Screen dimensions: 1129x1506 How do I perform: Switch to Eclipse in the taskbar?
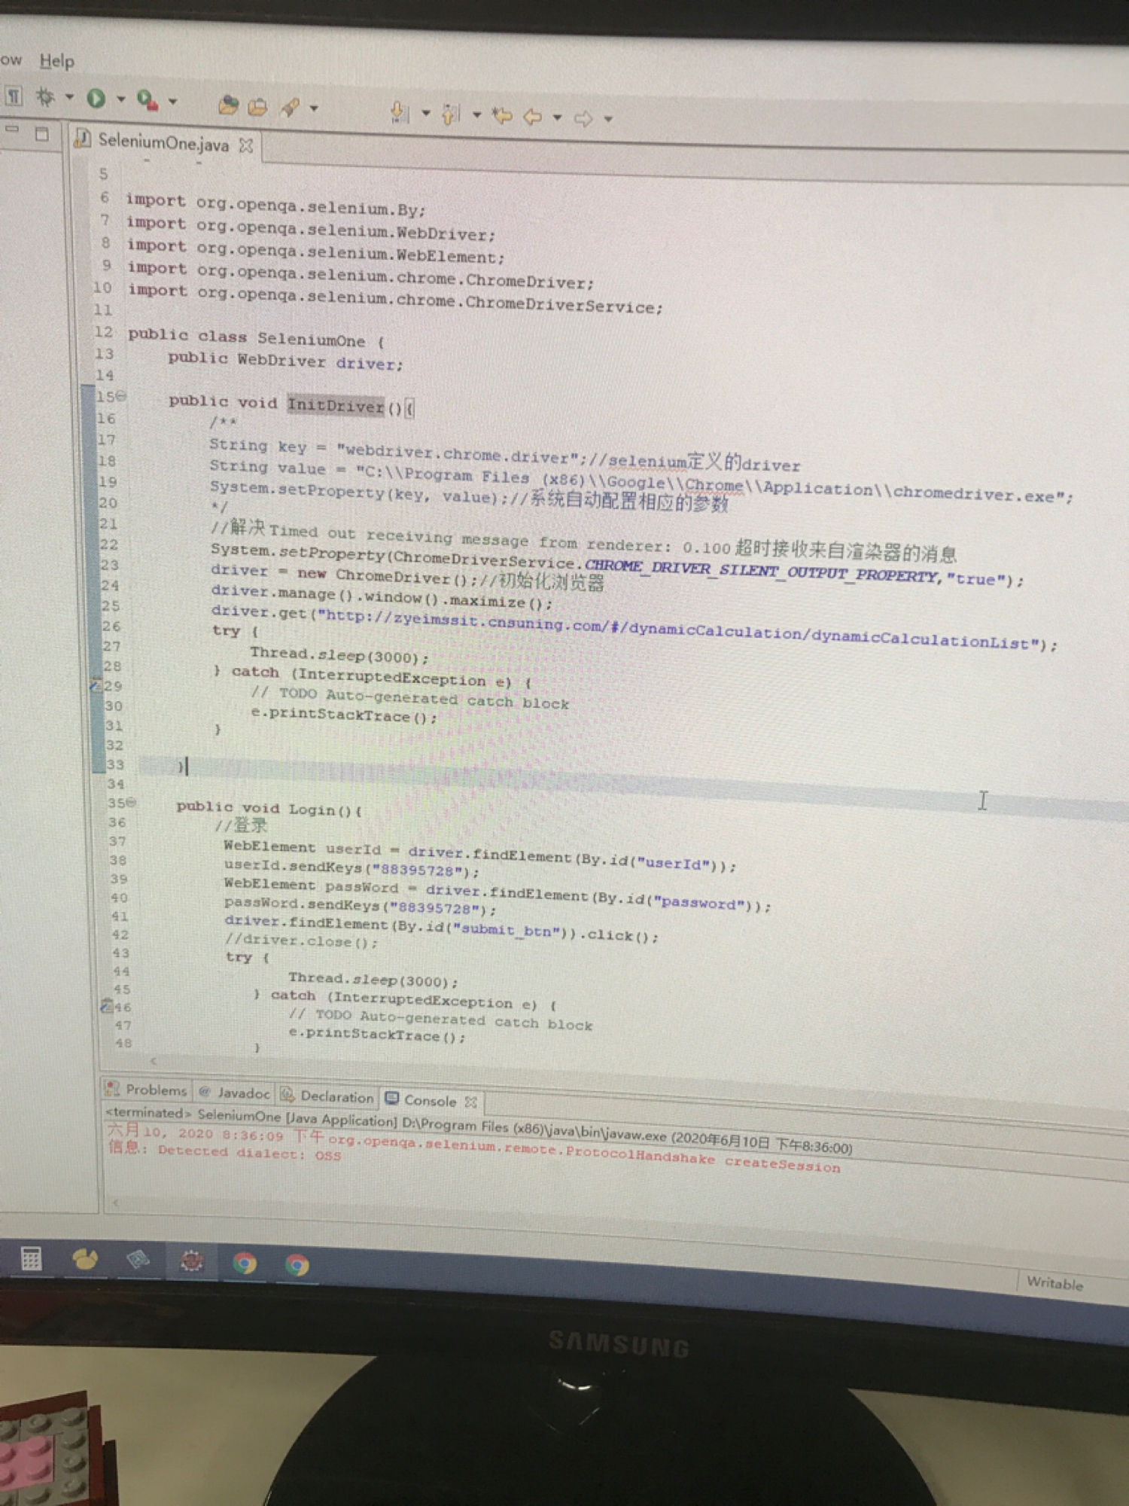pyautogui.click(x=191, y=1261)
